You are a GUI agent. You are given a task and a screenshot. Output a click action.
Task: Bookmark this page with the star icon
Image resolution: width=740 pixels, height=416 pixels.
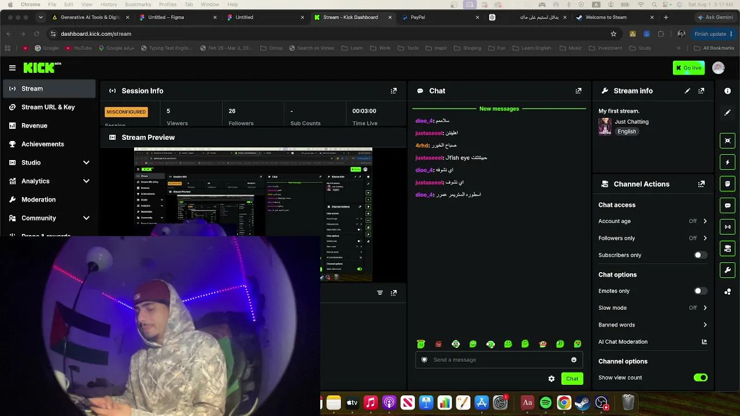click(x=613, y=34)
